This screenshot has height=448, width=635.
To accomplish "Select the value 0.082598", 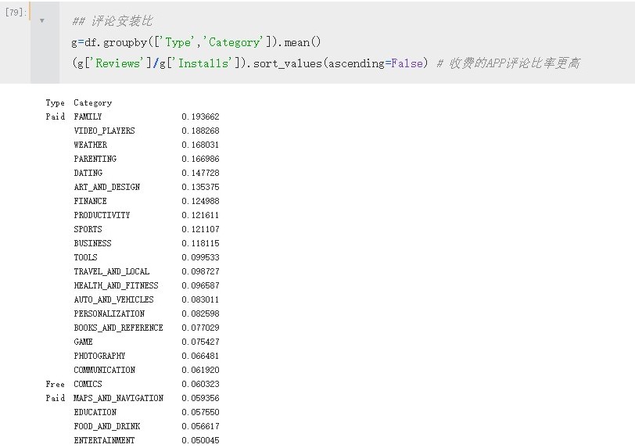I will (x=200, y=314).
